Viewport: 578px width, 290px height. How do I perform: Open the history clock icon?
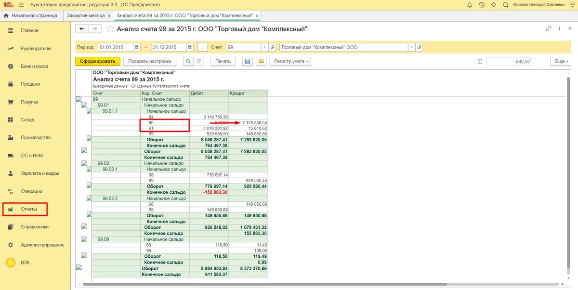[482, 5]
